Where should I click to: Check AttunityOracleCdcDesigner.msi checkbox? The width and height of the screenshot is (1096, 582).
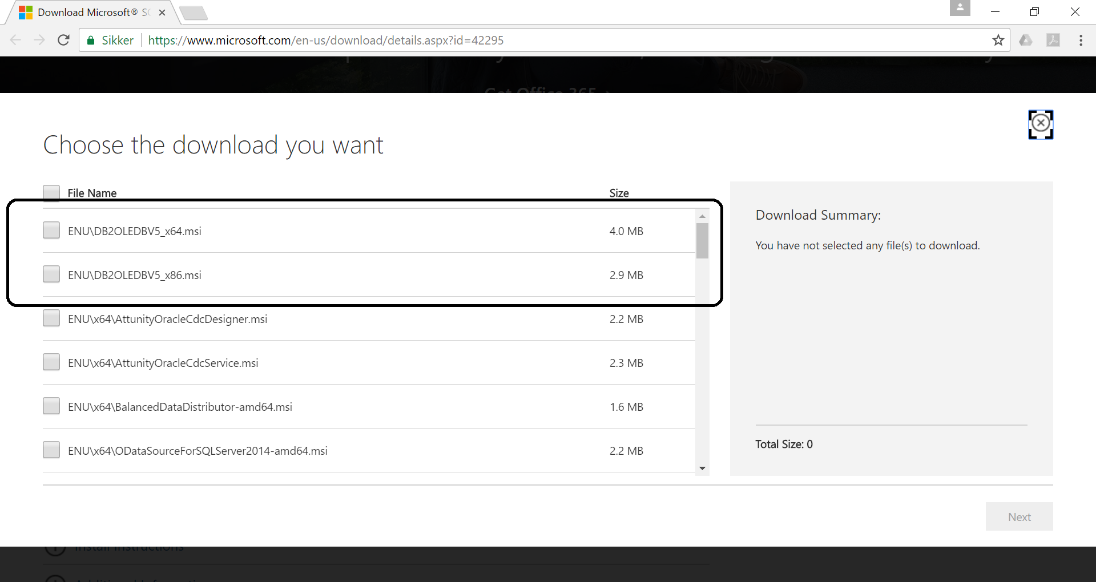[51, 318]
